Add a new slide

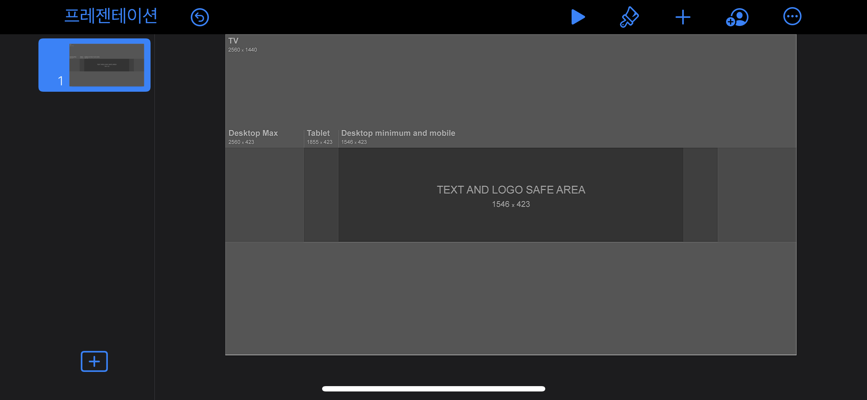point(94,361)
